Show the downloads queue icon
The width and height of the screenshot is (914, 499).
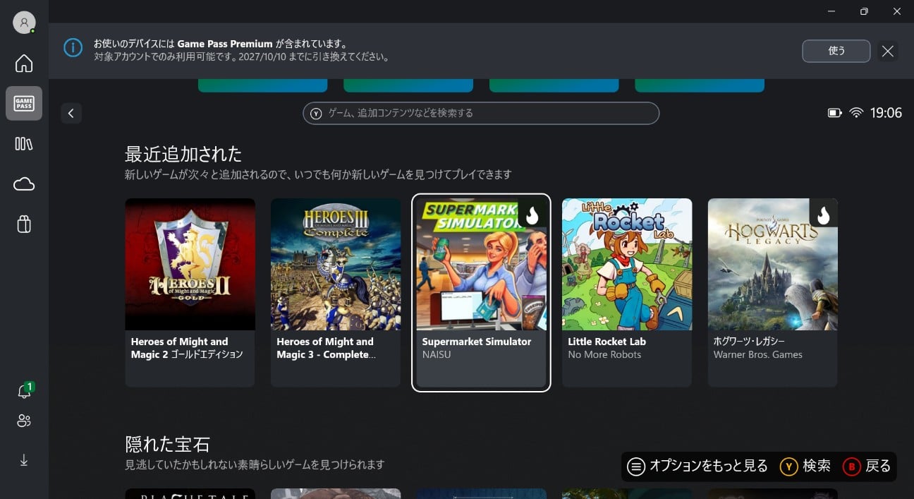click(24, 460)
